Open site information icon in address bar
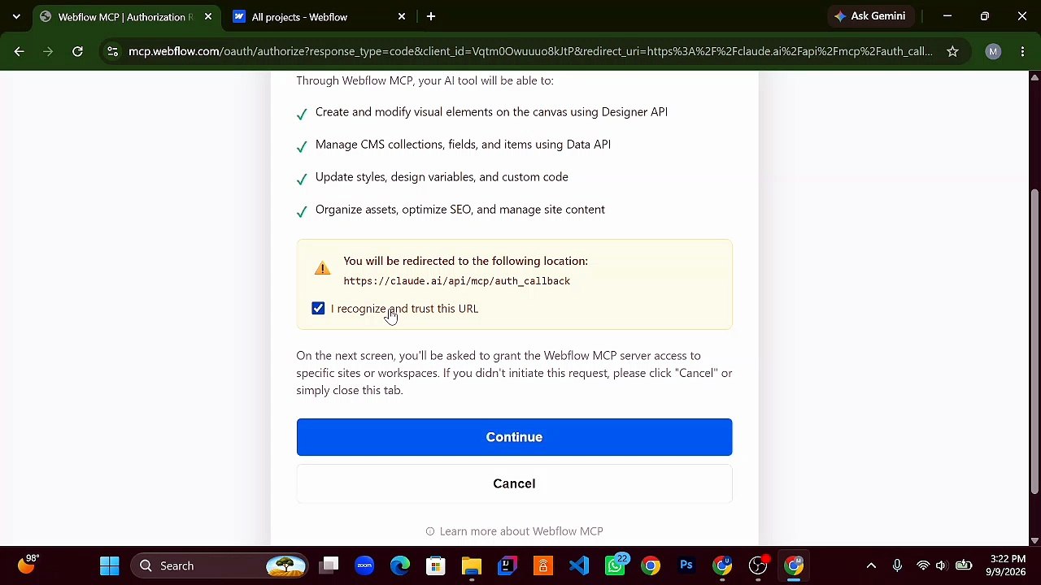 pyautogui.click(x=112, y=51)
